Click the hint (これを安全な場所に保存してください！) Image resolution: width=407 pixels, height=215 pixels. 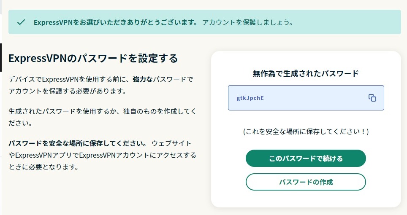[x=306, y=132]
